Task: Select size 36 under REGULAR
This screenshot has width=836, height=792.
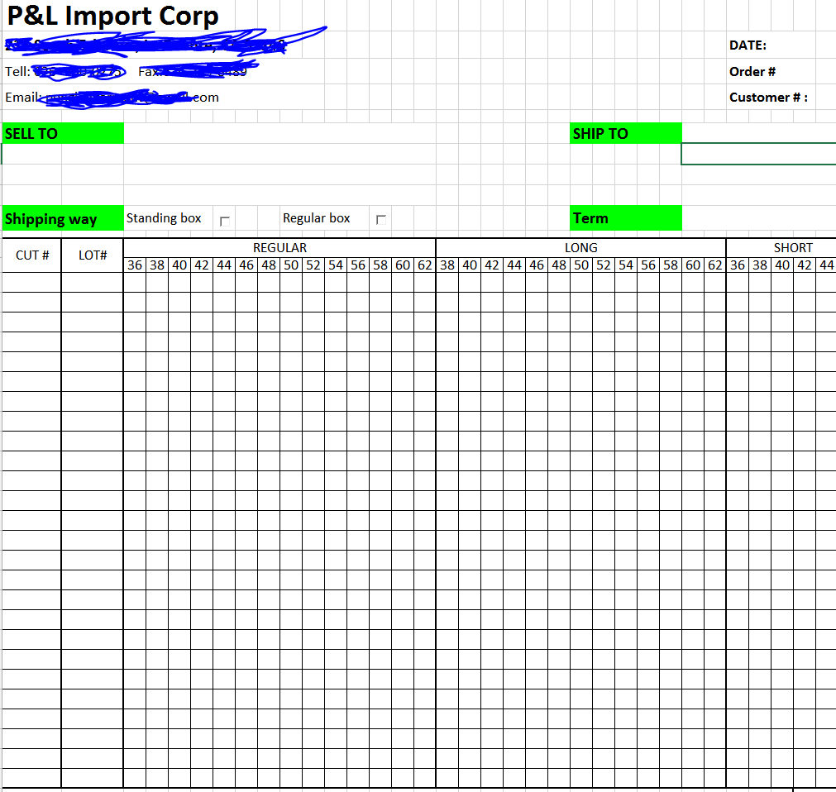Action: [135, 265]
